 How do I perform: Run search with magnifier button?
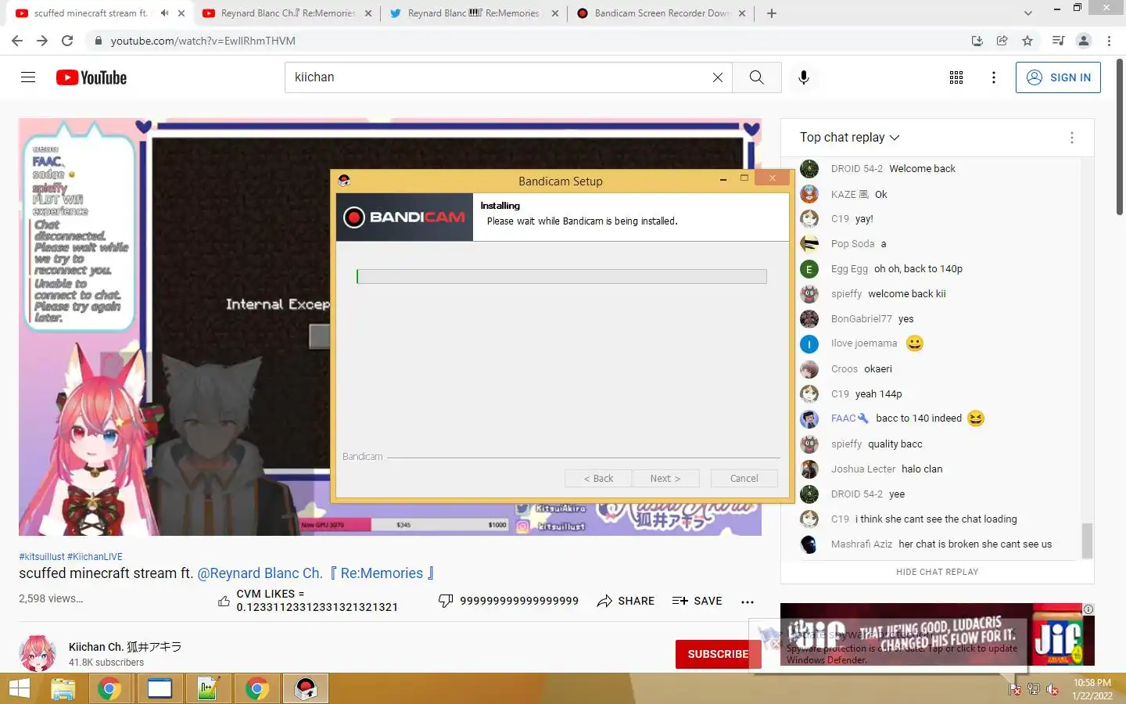coord(756,77)
